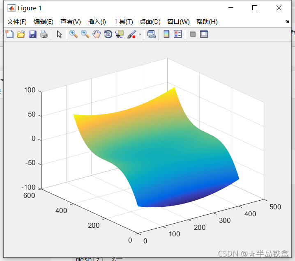Toggle the Data Cursor tool
Image resolution: width=295 pixels, height=261 pixels.
pos(120,34)
